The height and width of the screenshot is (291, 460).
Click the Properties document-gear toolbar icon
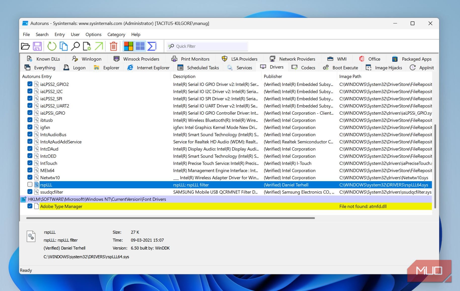coord(87,46)
